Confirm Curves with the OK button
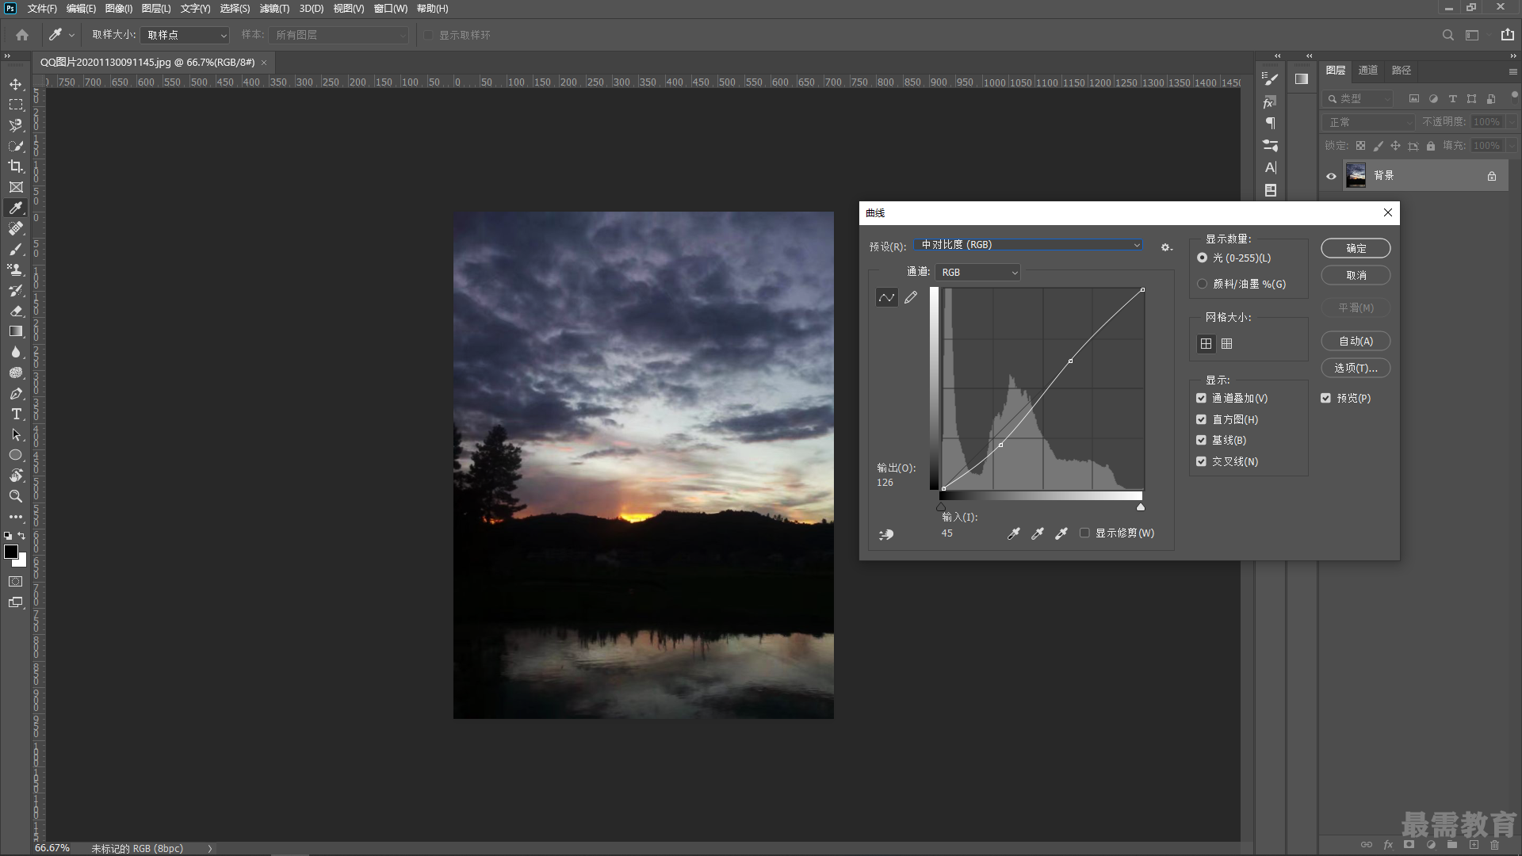 1356,248
